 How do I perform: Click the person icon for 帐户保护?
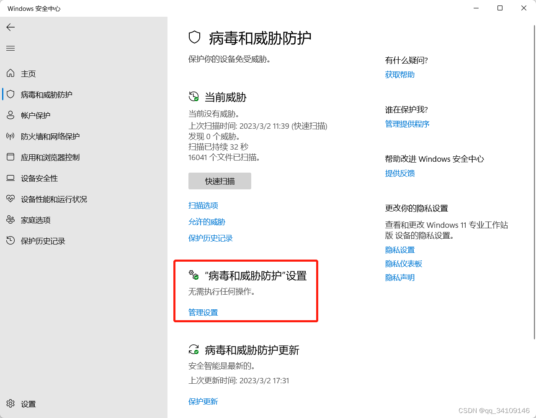pos(10,115)
